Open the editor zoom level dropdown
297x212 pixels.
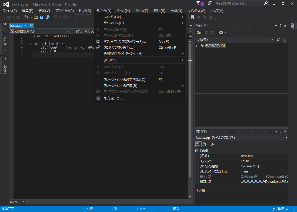click(x=24, y=202)
